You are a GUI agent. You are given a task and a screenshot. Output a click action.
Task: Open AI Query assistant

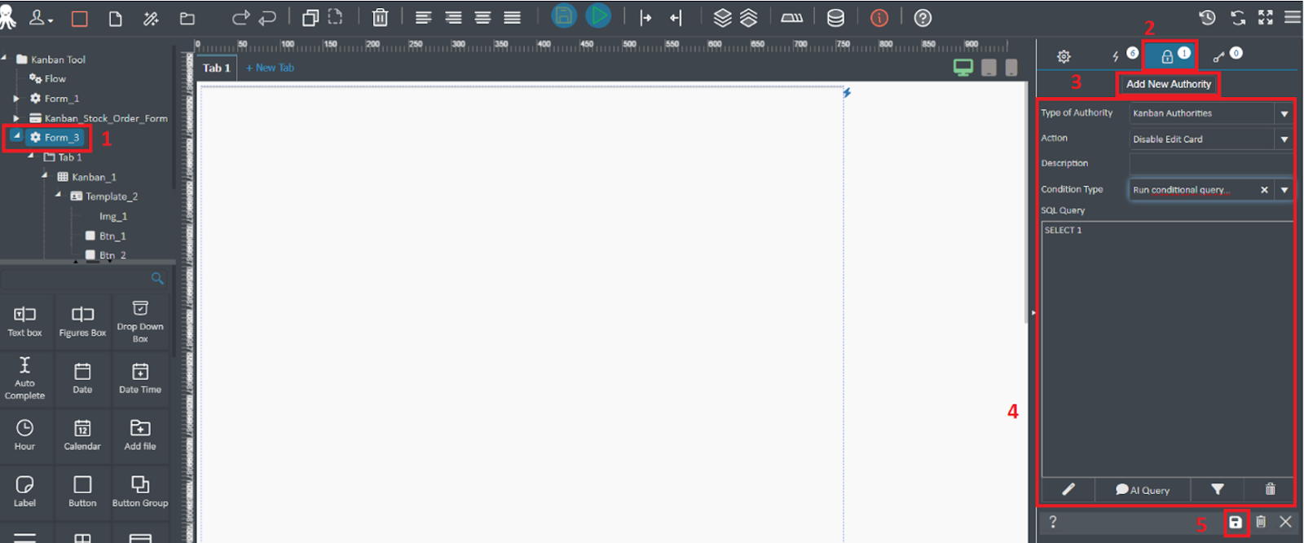coord(1143,489)
